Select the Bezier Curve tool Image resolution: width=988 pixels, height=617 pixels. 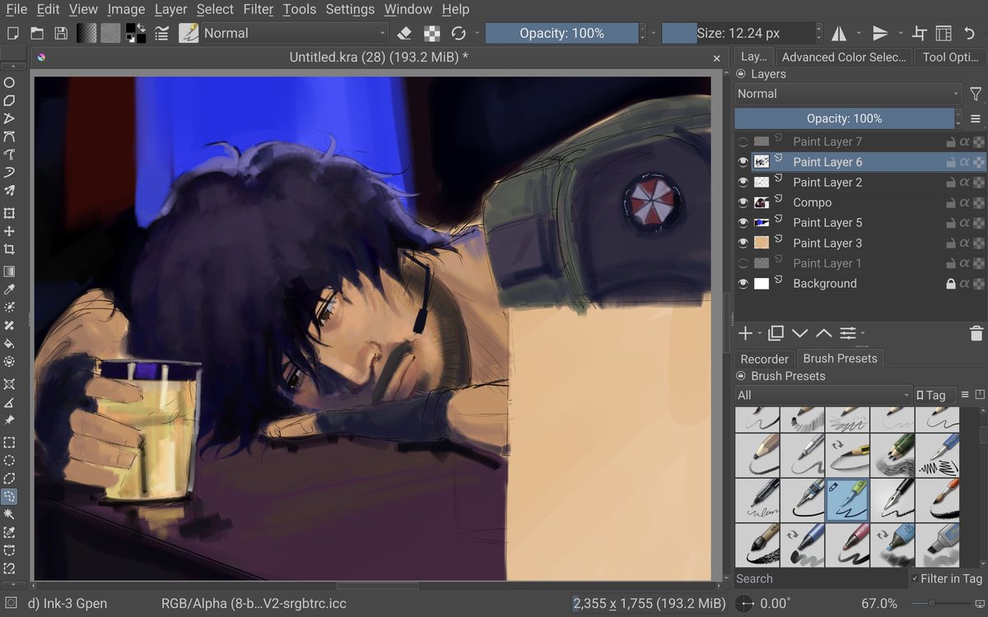9,137
